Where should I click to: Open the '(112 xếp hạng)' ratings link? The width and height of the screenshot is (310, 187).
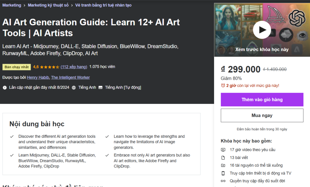[74, 67]
